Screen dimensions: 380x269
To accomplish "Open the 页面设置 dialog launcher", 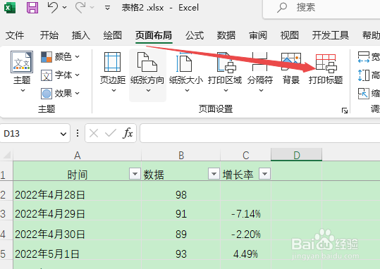I will click(x=345, y=111).
